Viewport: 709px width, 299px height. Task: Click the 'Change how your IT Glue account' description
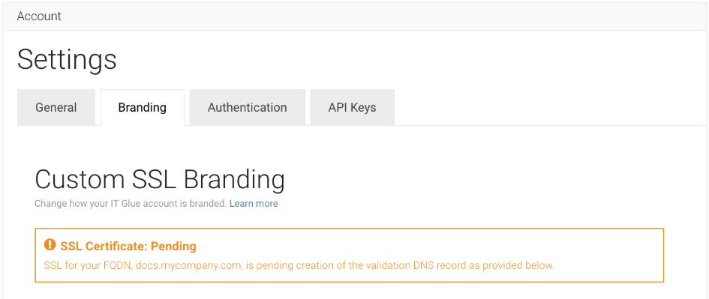tap(131, 204)
